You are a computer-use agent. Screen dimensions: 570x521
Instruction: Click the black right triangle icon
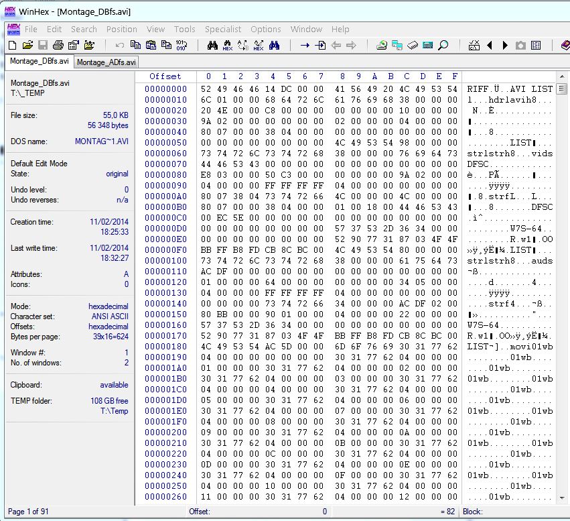coord(505,45)
